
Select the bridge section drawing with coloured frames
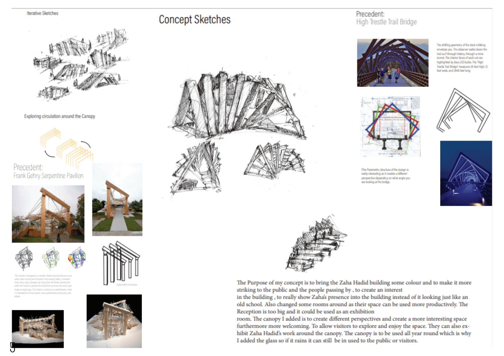click(x=391, y=127)
